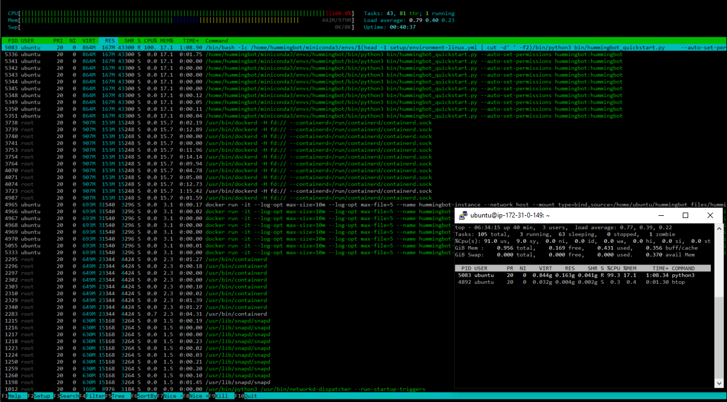Click the PuTTY scrollbar down arrow
Screen dimensions: 727x402
click(x=718, y=383)
